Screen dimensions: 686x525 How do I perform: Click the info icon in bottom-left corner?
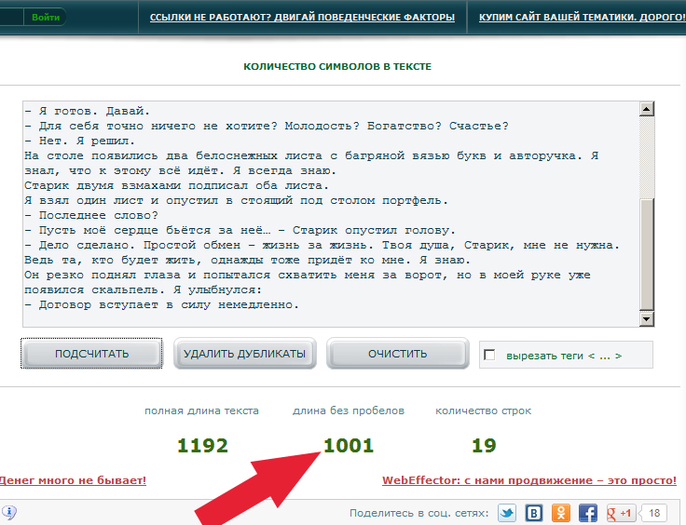coord(9,512)
